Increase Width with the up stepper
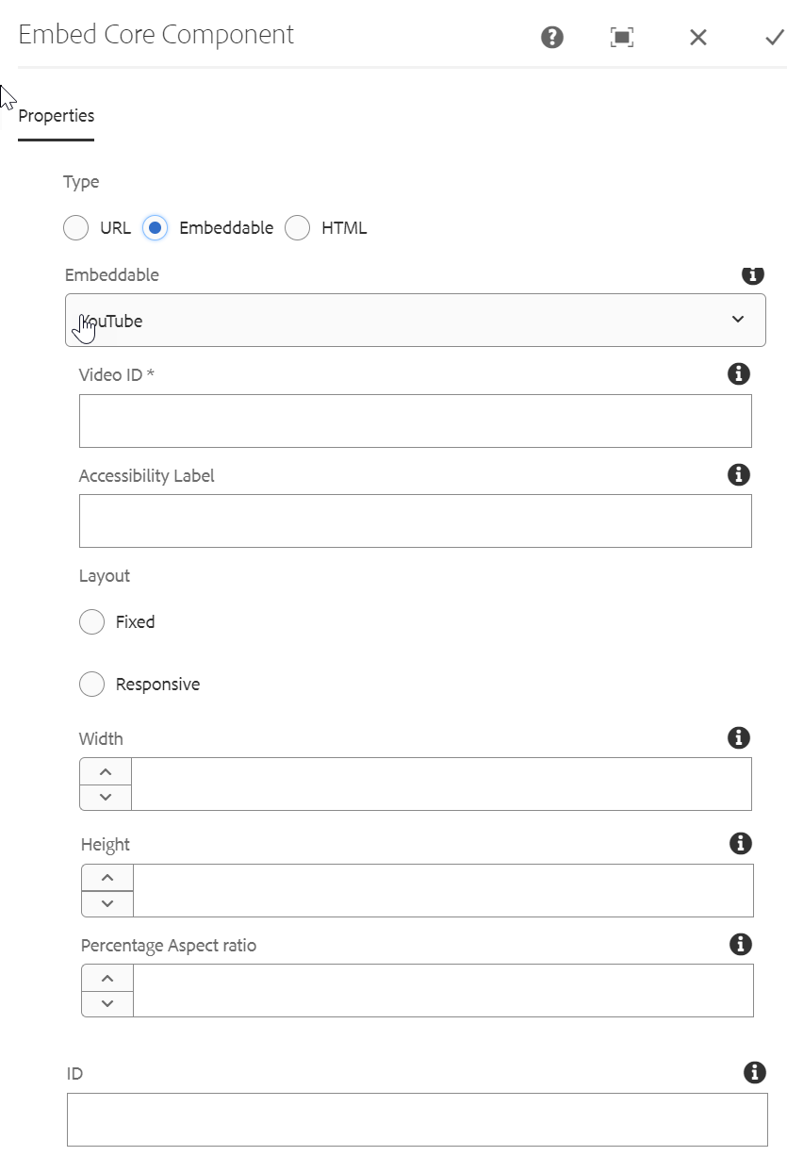 [x=106, y=771]
